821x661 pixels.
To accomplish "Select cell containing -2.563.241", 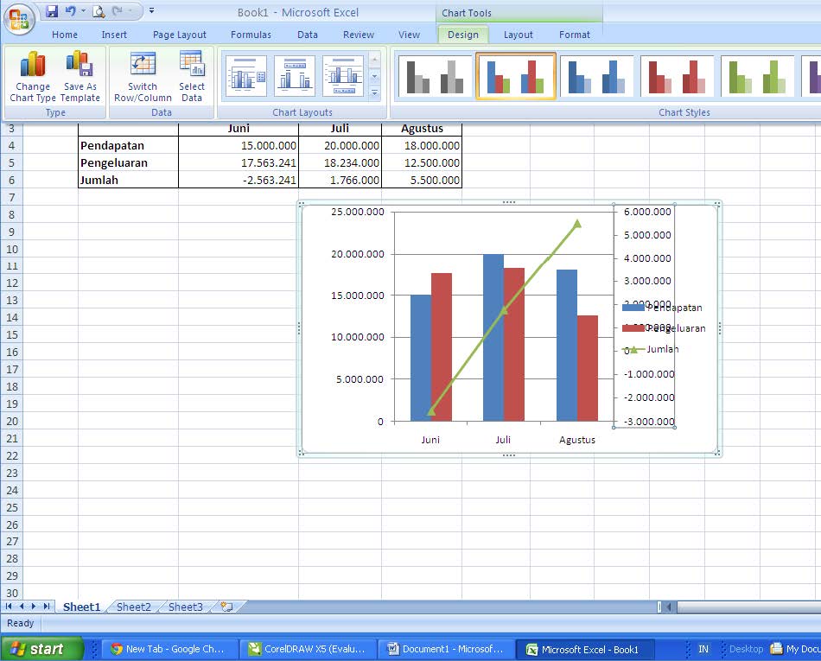I will (x=239, y=180).
